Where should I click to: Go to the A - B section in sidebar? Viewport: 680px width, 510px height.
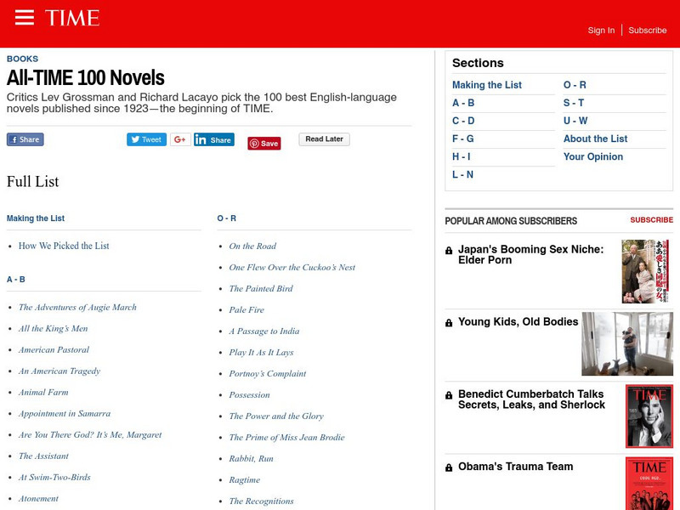tap(463, 103)
